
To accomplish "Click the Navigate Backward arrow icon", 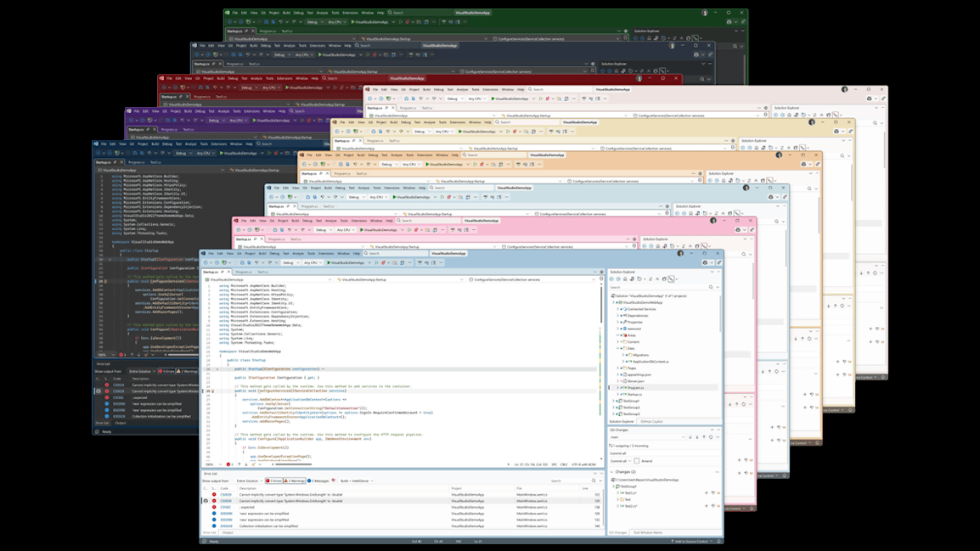I will coord(206,265).
